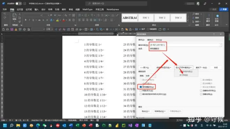Click the 查找下一处 (Find Next) button

[x=201, y=67]
